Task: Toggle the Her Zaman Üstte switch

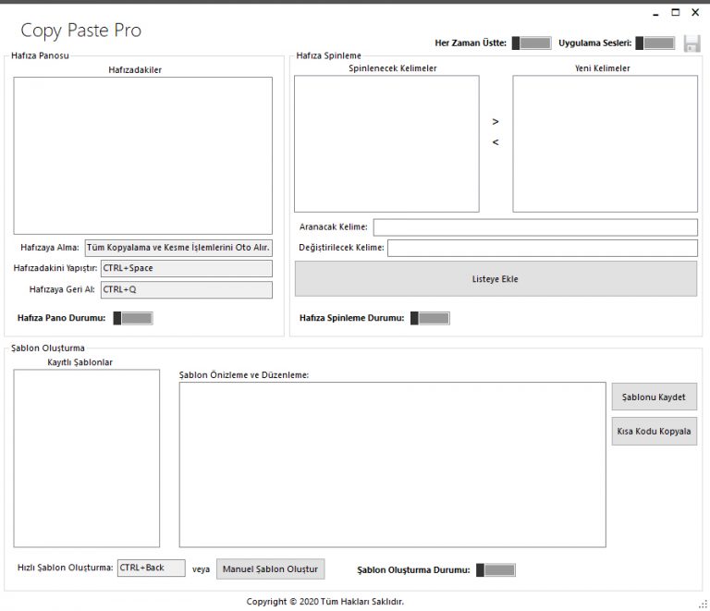Action: (531, 43)
